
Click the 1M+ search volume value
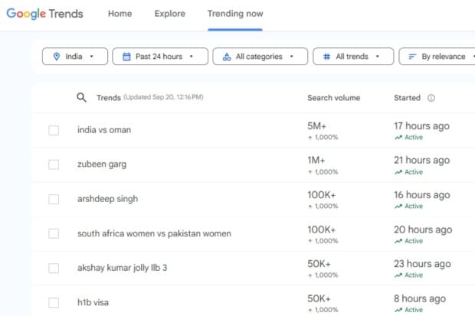click(316, 160)
